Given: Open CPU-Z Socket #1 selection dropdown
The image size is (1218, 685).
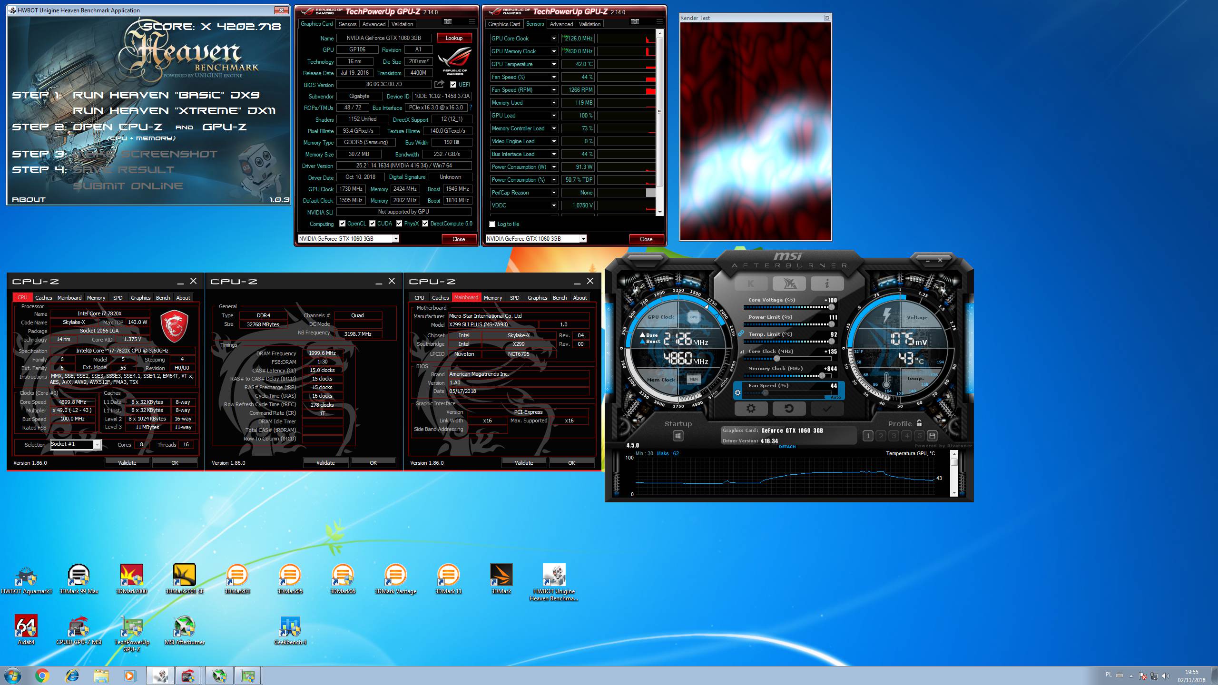Looking at the screenshot, I should click(x=97, y=445).
